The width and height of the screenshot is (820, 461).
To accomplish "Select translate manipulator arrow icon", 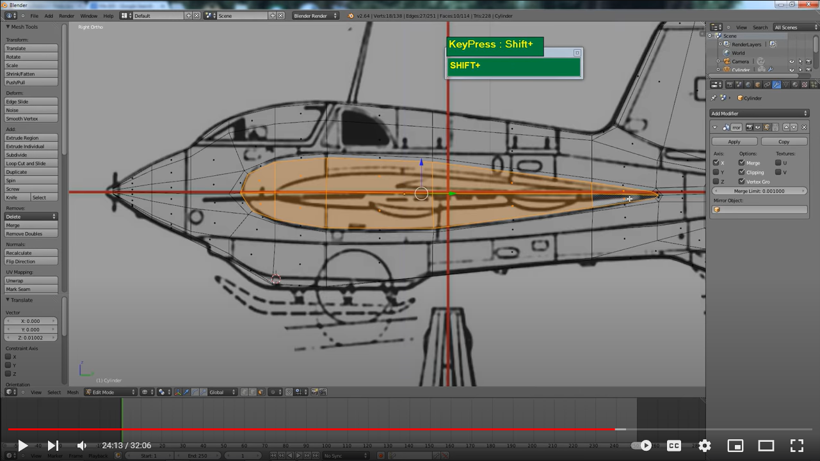I will pos(186,392).
